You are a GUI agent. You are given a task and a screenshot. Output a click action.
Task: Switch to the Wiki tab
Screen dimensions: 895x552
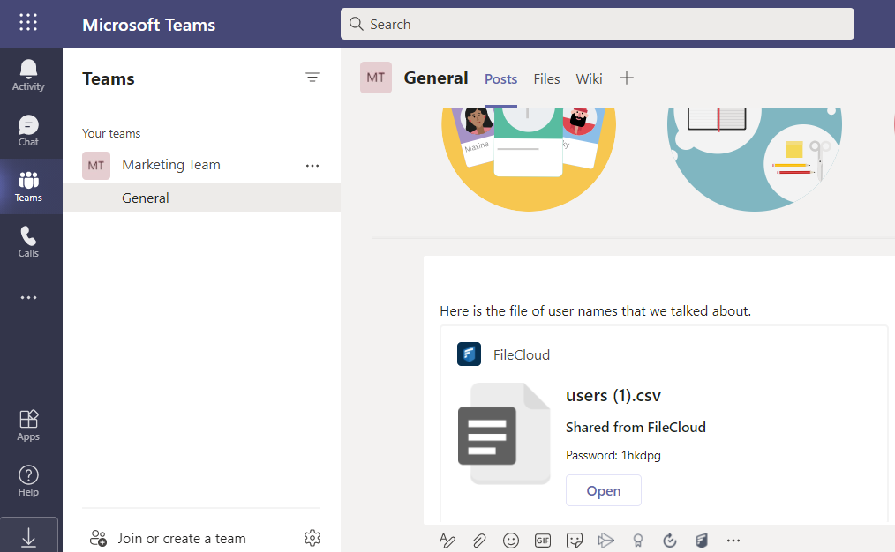coord(589,78)
